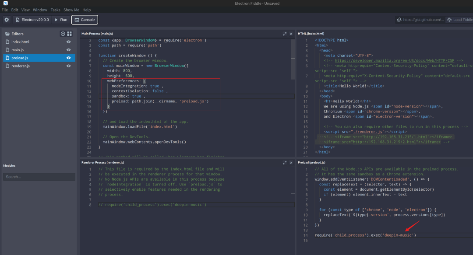Open the File menu
Screen dimensions: 473x255
(x=5, y=10)
